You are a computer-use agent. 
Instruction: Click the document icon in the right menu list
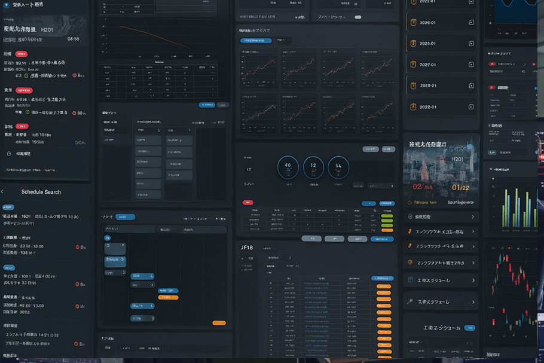click(x=410, y=279)
